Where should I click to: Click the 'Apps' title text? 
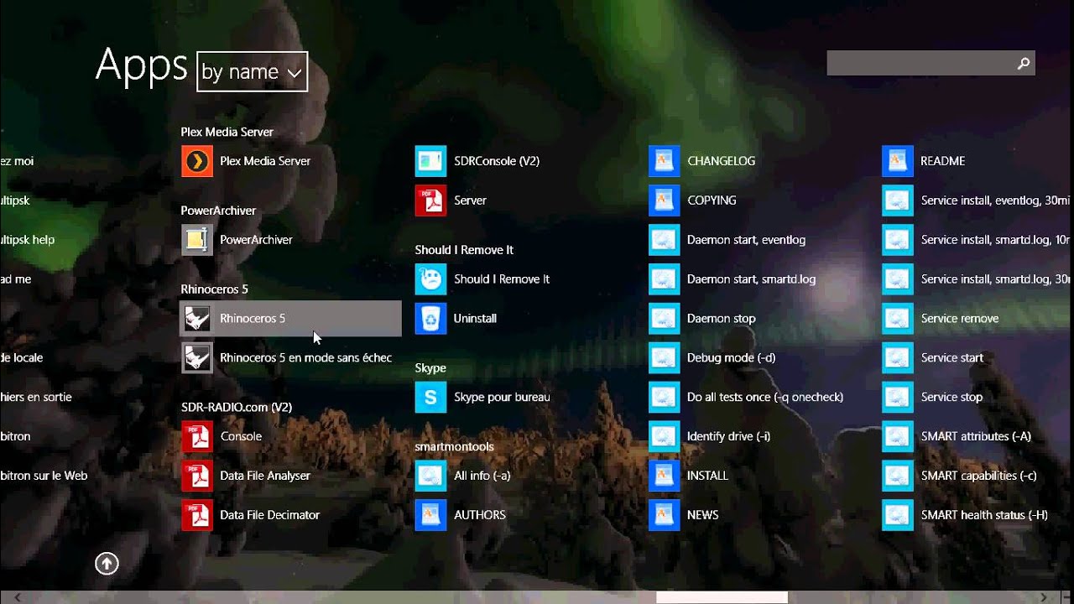[141, 65]
